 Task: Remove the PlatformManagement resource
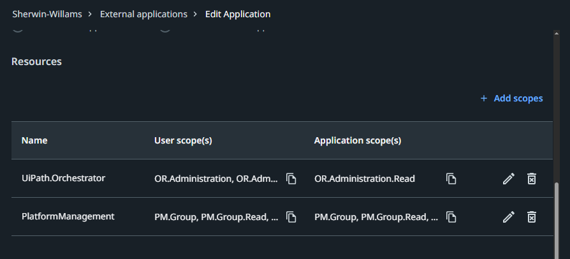click(531, 217)
